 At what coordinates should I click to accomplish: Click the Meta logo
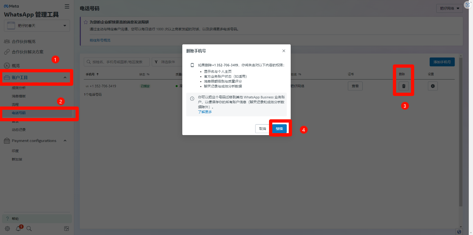point(11,6)
